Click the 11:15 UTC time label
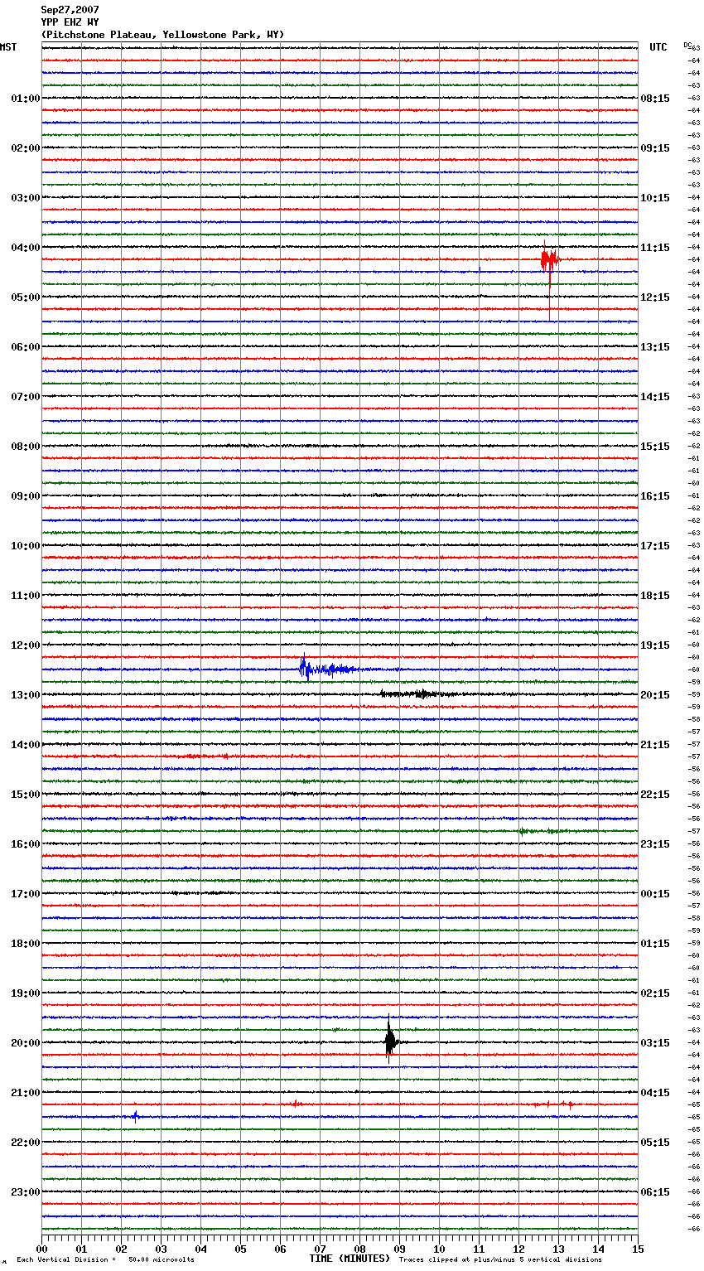 point(655,248)
